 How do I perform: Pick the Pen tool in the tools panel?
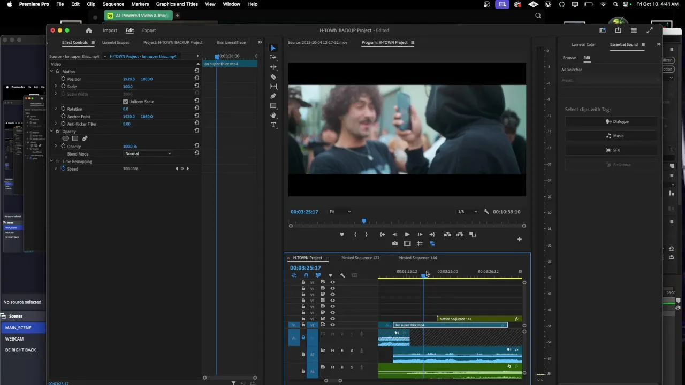point(273,96)
